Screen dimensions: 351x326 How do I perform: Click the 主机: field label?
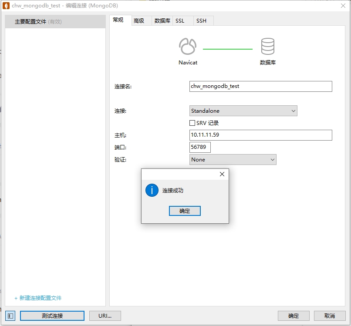tap(120, 135)
